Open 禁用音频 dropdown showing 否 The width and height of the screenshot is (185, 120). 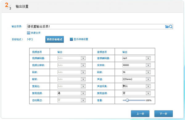point(137,93)
